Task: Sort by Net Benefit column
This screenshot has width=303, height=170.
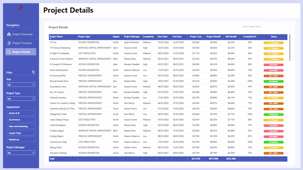Action: point(231,37)
